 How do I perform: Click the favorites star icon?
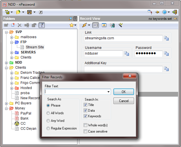coord(71,25)
